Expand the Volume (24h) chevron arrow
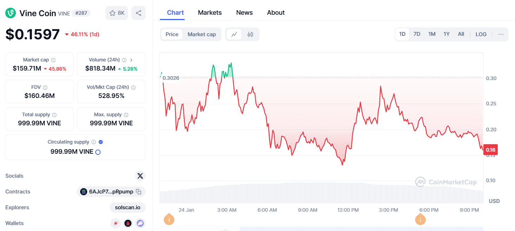 click(x=131, y=60)
